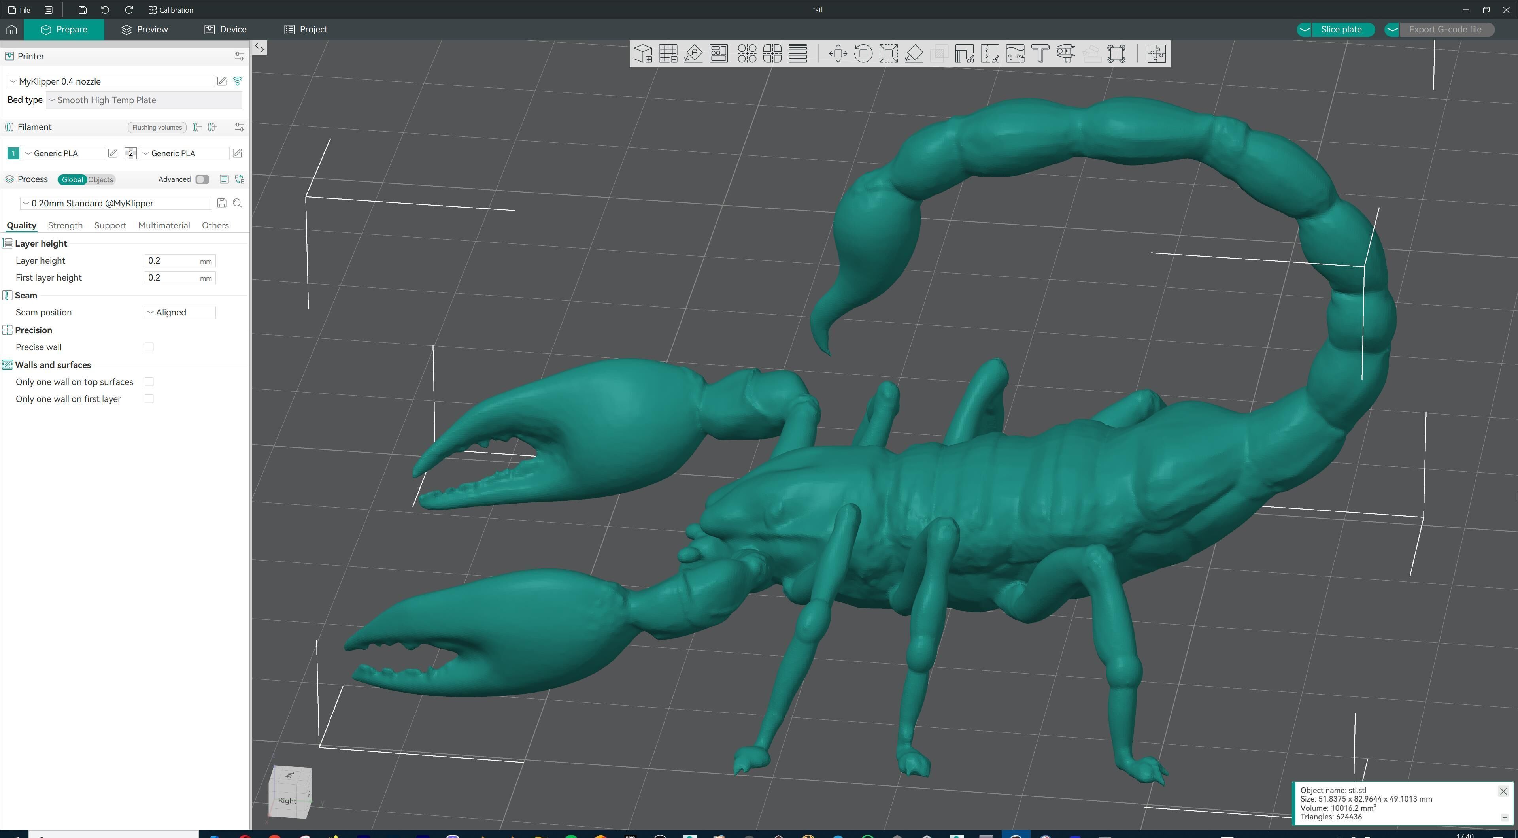Open Export G-code dropdown arrow
The height and width of the screenshot is (838, 1518).
pyautogui.click(x=1392, y=30)
